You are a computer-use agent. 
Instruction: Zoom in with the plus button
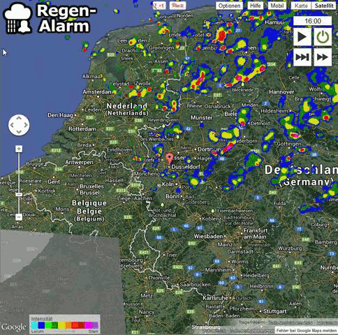(19, 149)
